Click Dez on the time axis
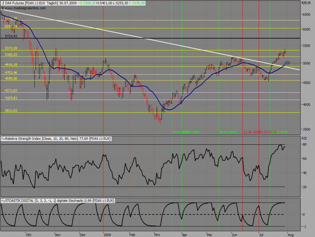Viewport: 315px width, 237px height. click(83, 235)
